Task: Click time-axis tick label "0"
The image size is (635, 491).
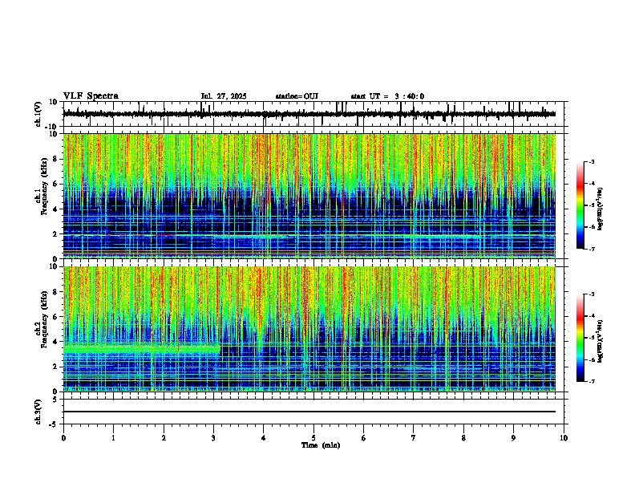Action: [x=63, y=438]
